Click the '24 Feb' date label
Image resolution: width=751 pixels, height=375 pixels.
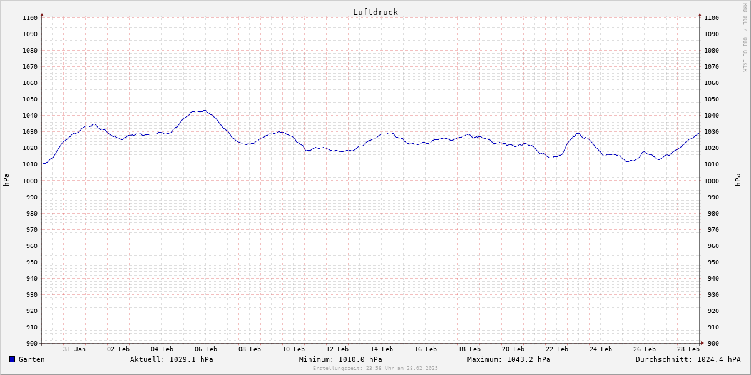tap(601, 349)
